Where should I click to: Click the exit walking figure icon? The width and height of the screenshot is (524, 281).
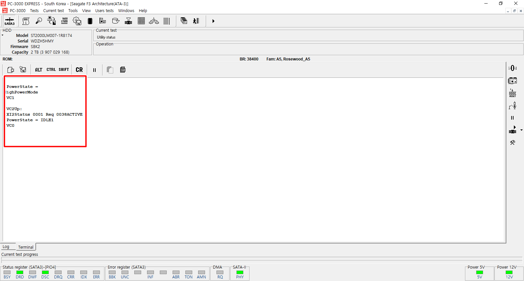196,21
